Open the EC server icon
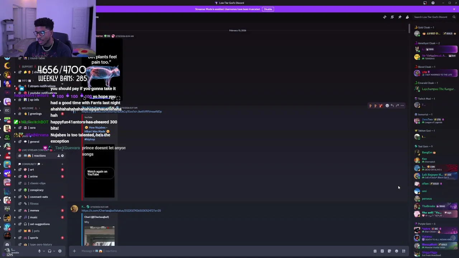The width and height of the screenshot is (459, 258). [x=7, y=110]
